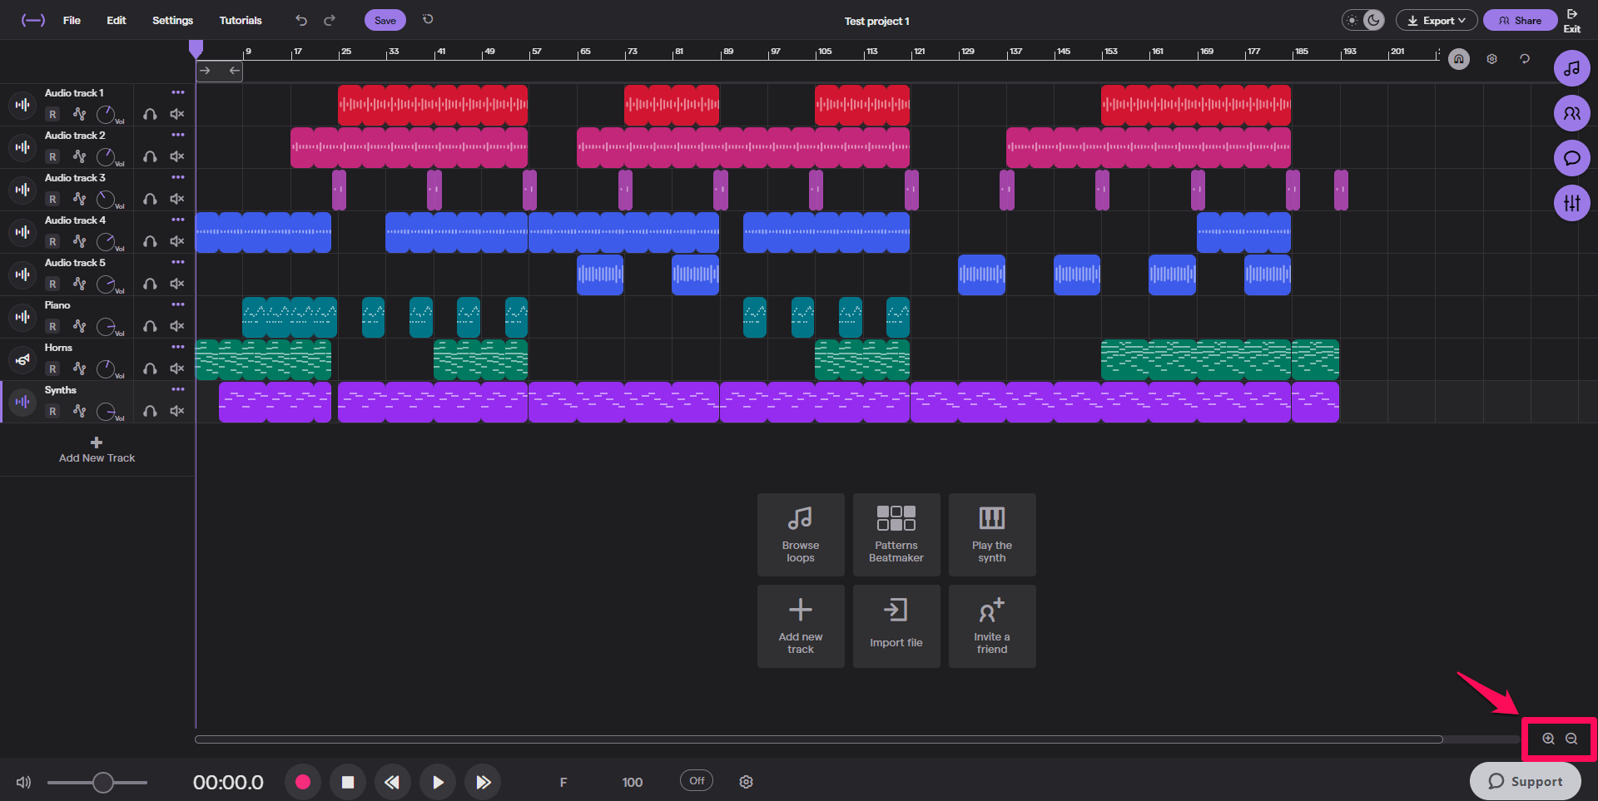
Task: Open automation for Audio track 2
Action: [x=79, y=156]
